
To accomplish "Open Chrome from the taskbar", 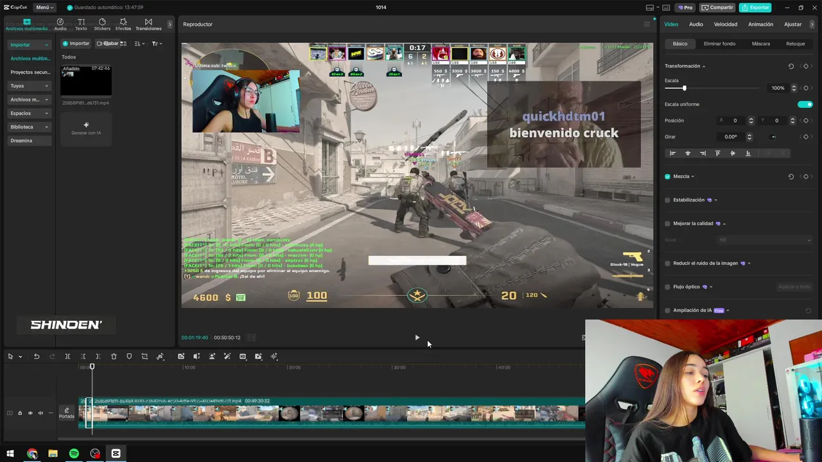I will 32,454.
